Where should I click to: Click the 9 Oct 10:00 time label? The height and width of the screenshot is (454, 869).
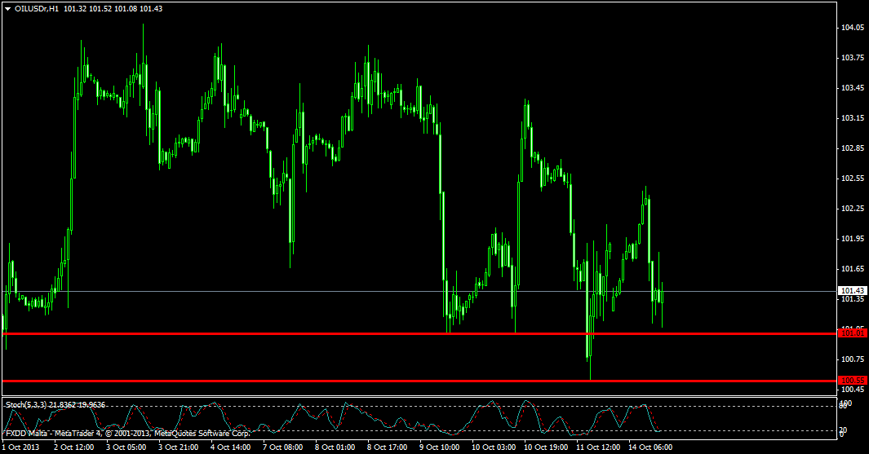(x=439, y=447)
